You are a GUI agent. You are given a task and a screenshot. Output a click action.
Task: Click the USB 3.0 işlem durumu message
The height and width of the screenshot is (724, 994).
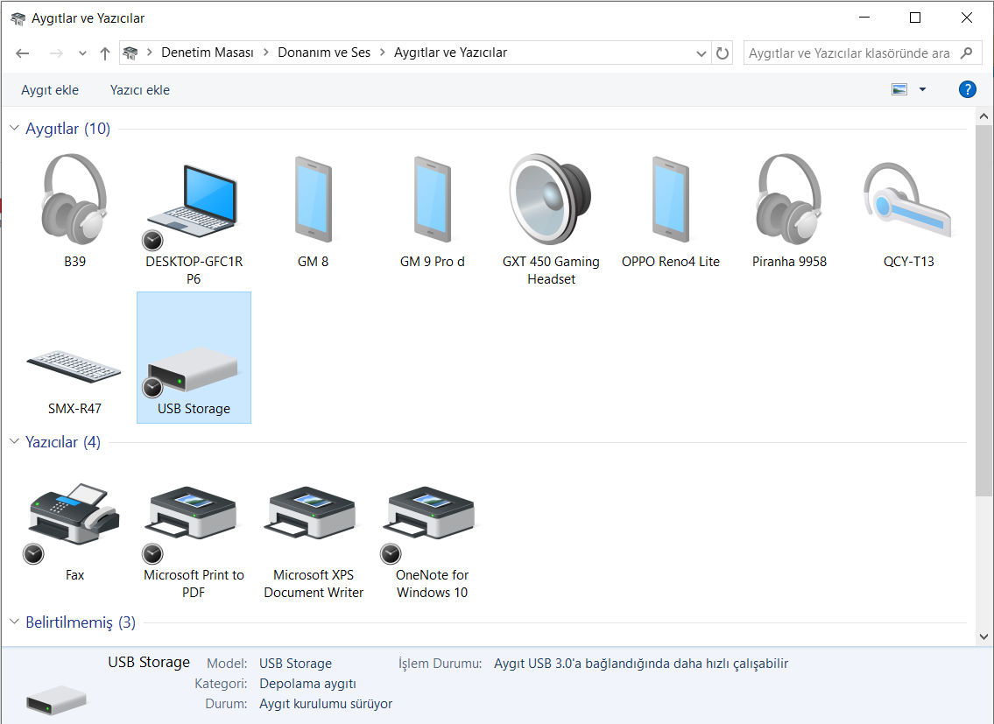click(641, 663)
